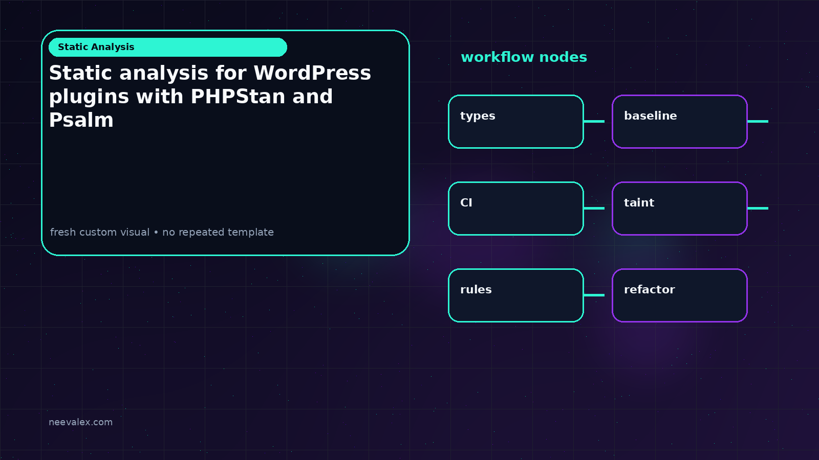Screen dimensions: 819x460
Task: Choose the taint workflow node
Action: (680, 209)
